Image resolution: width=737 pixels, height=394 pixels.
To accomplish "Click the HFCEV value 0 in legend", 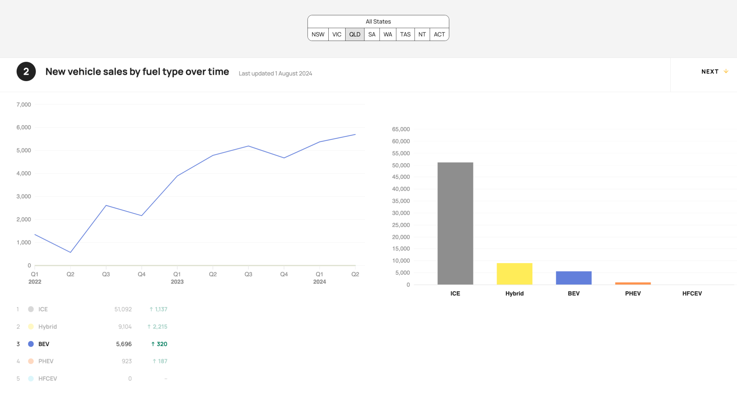I will pos(130,379).
